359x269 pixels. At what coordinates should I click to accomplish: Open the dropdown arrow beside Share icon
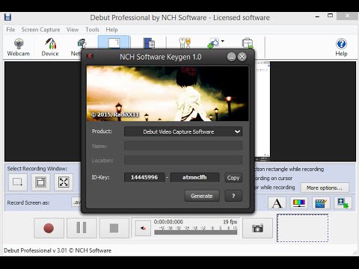(x=222, y=41)
